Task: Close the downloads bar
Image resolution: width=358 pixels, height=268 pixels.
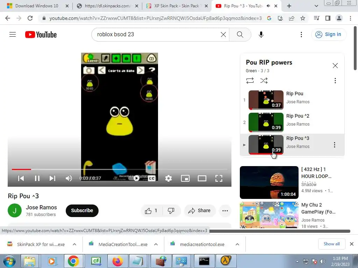Action: click(x=352, y=244)
